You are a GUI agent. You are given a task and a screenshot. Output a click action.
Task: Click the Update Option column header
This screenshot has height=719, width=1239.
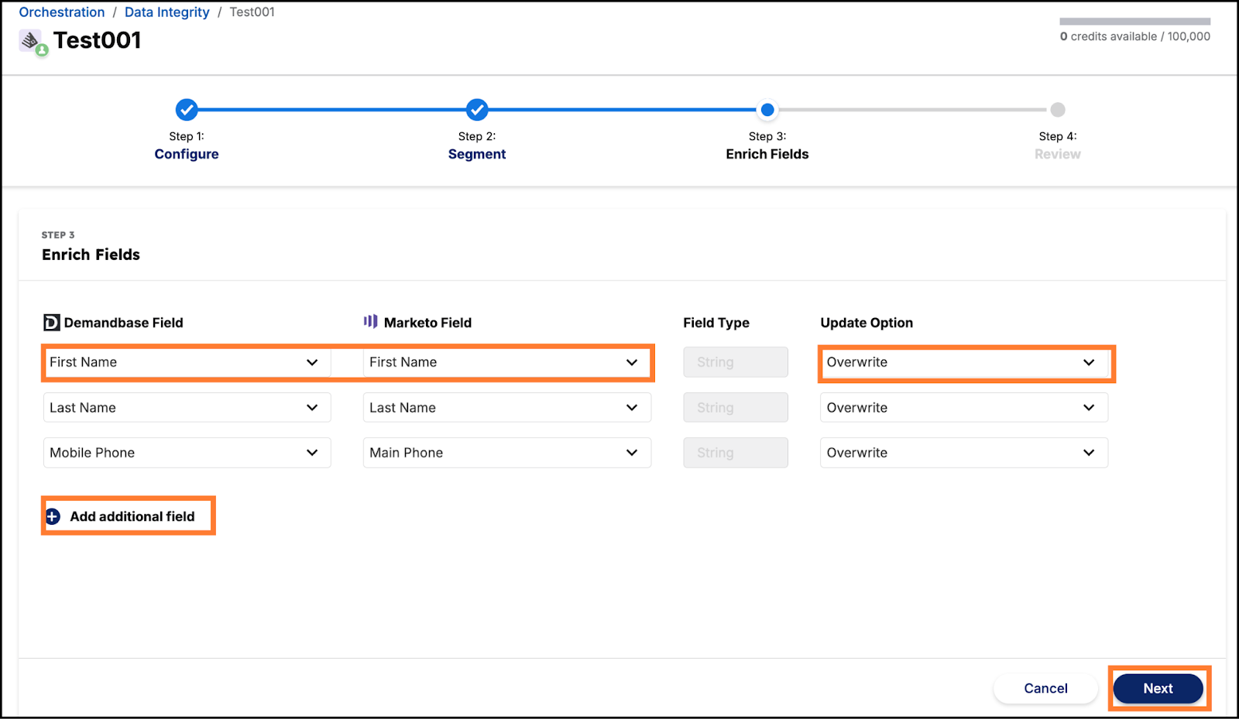[867, 323]
